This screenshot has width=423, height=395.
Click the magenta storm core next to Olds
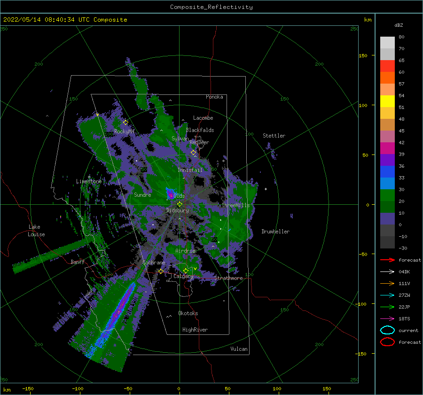171,194
